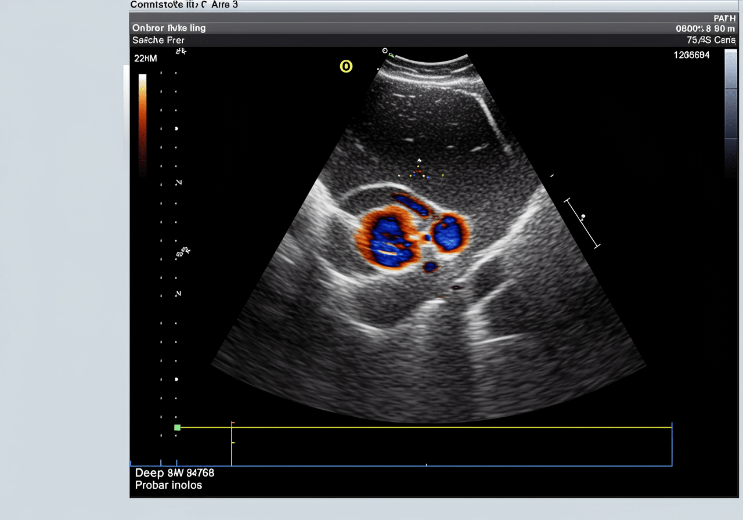This screenshot has width=743, height=520.
Task: Click the 'Deep 8IW 84768' depth readout
Action: pyautogui.click(x=175, y=472)
